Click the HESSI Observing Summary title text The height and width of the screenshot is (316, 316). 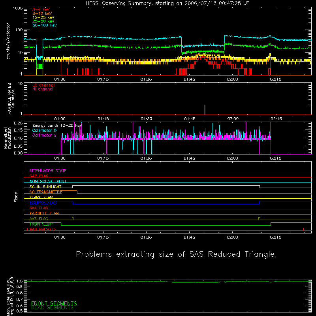tap(167, 4)
